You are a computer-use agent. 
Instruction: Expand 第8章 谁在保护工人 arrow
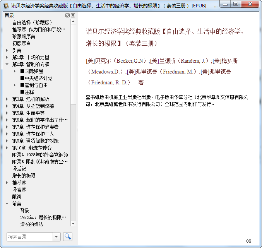pyautogui.click(x=7, y=134)
